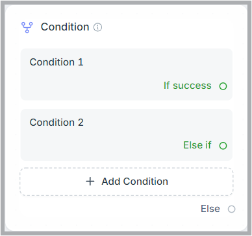Click the Else label text
Screen dimensions: 252x236
click(210, 209)
